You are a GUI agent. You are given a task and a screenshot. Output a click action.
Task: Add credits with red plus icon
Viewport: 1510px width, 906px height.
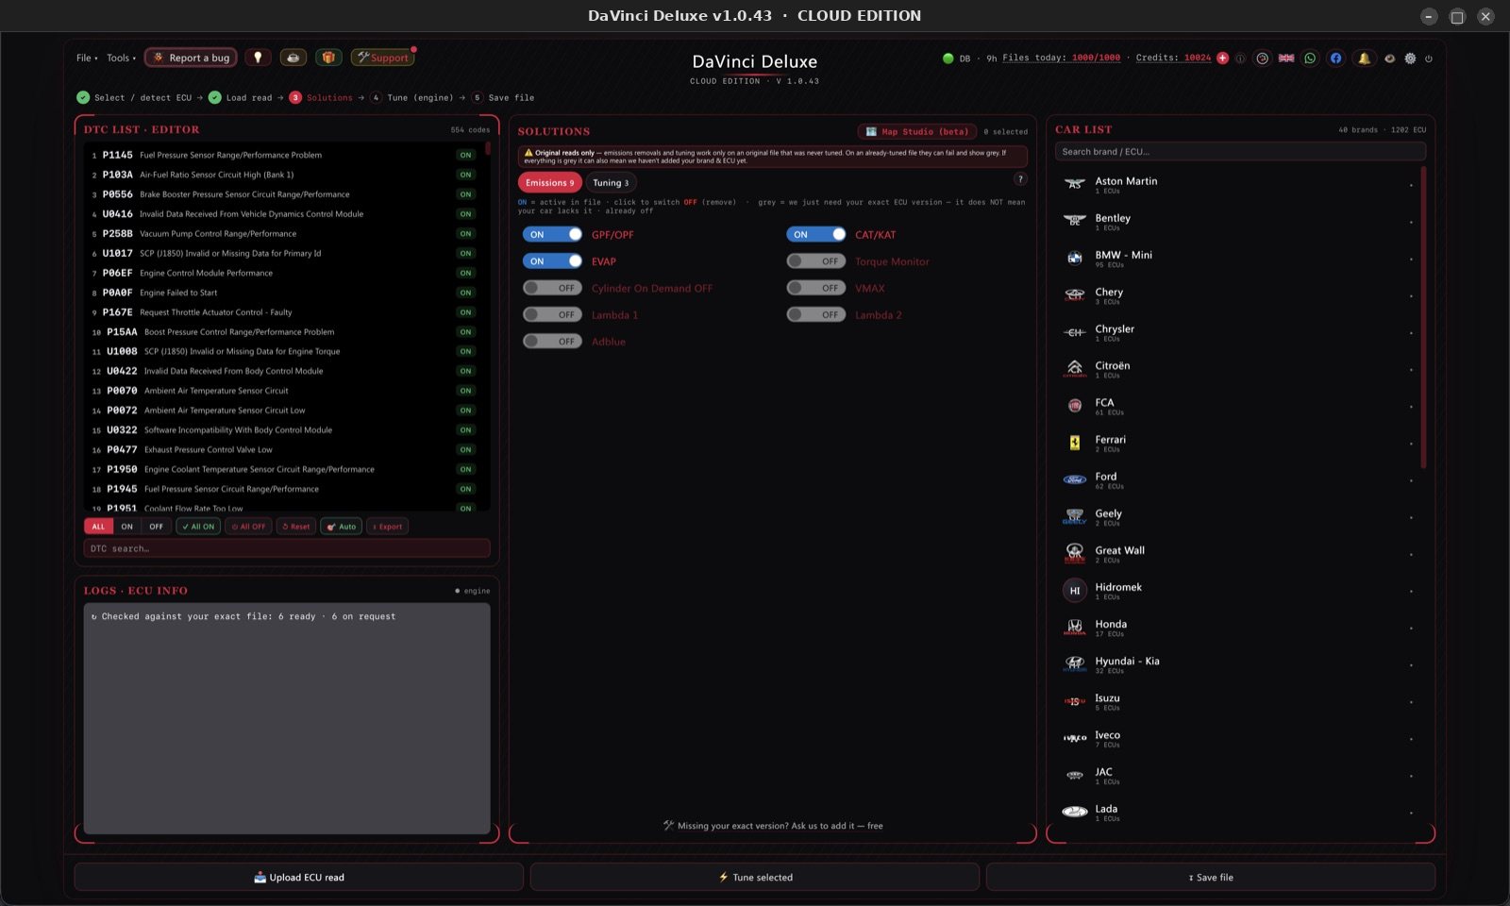(x=1223, y=59)
